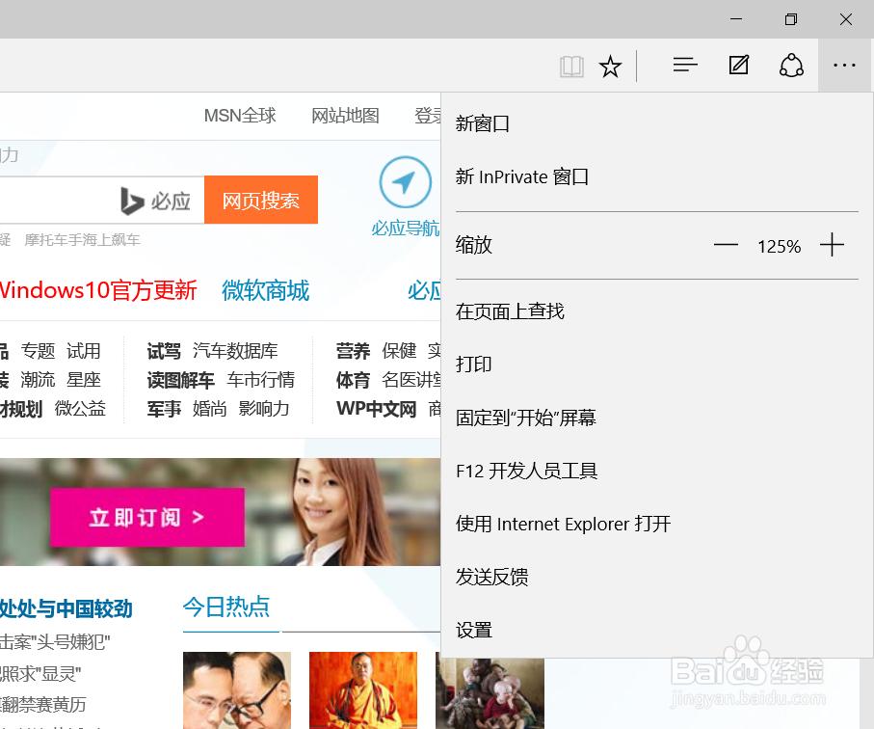
Task: Click the 婚尚 link
Action: pyautogui.click(x=209, y=409)
